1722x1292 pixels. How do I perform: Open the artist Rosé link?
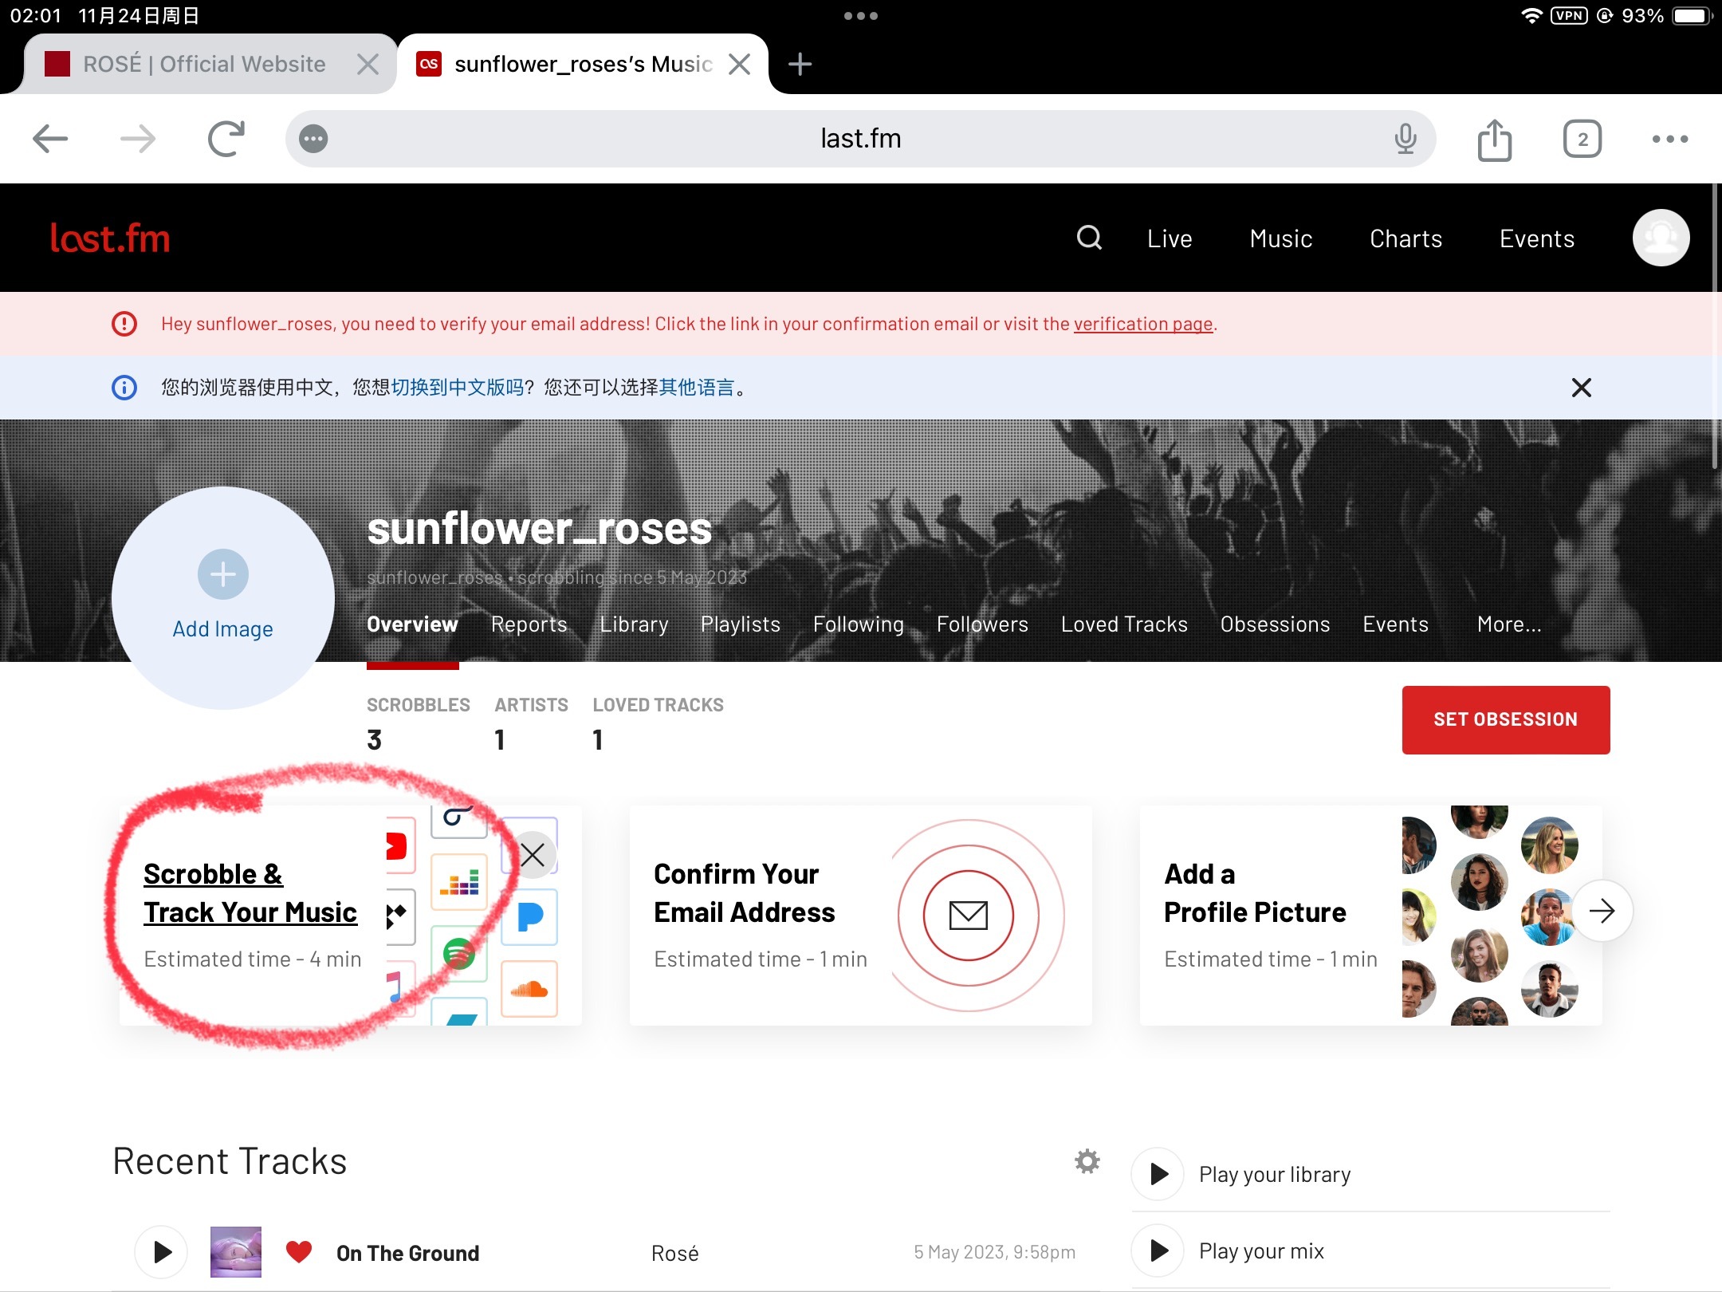point(675,1253)
